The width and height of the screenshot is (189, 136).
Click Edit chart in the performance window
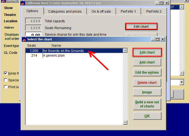[x=141, y=26]
